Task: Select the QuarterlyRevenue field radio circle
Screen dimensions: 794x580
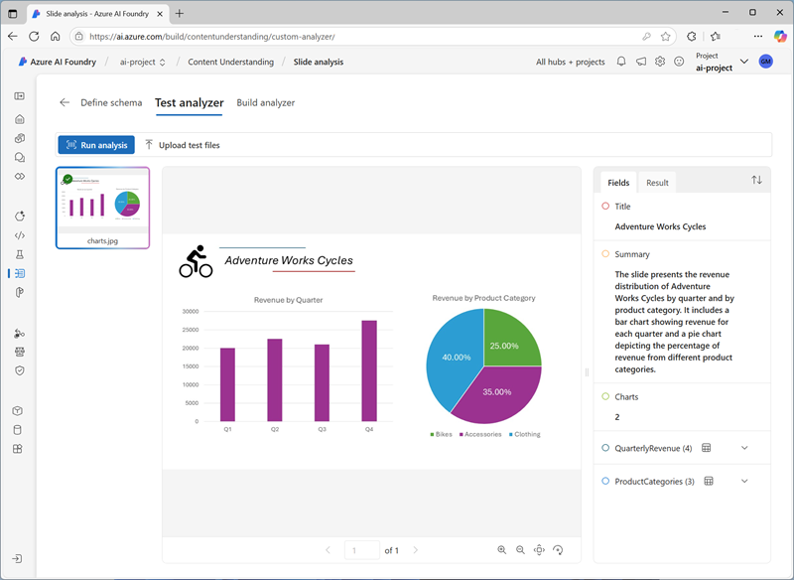Action: click(x=605, y=448)
